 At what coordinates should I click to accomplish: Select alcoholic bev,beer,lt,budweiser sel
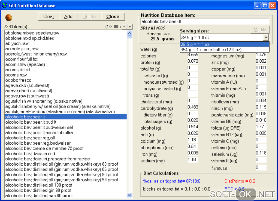click(65, 127)
